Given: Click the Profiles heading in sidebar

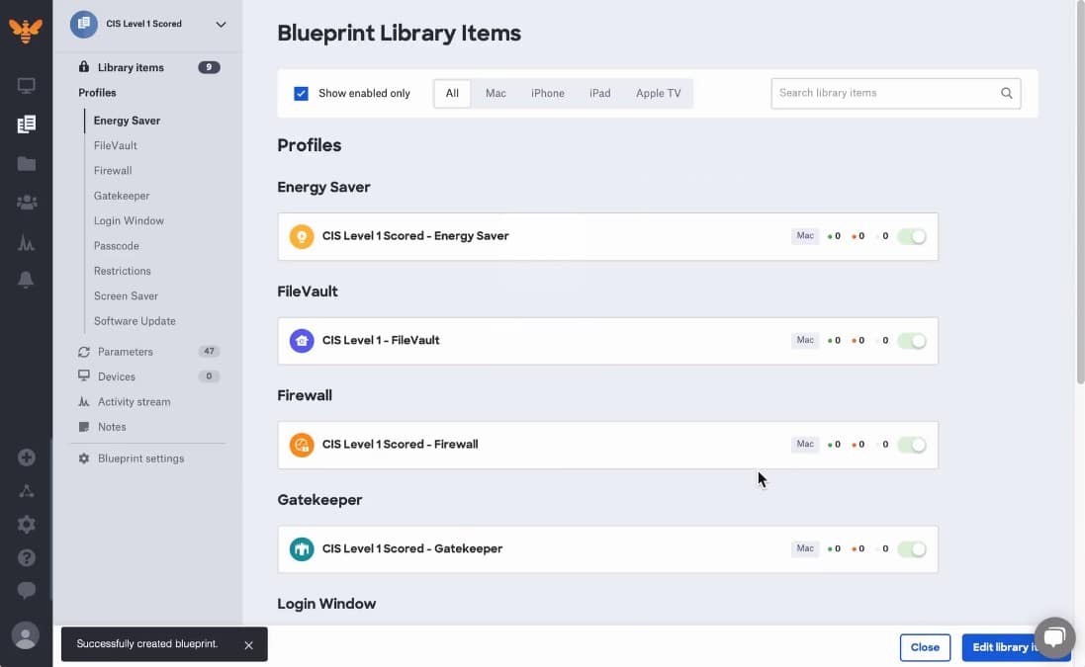Looking at the screenshot, I should point(97,93).
